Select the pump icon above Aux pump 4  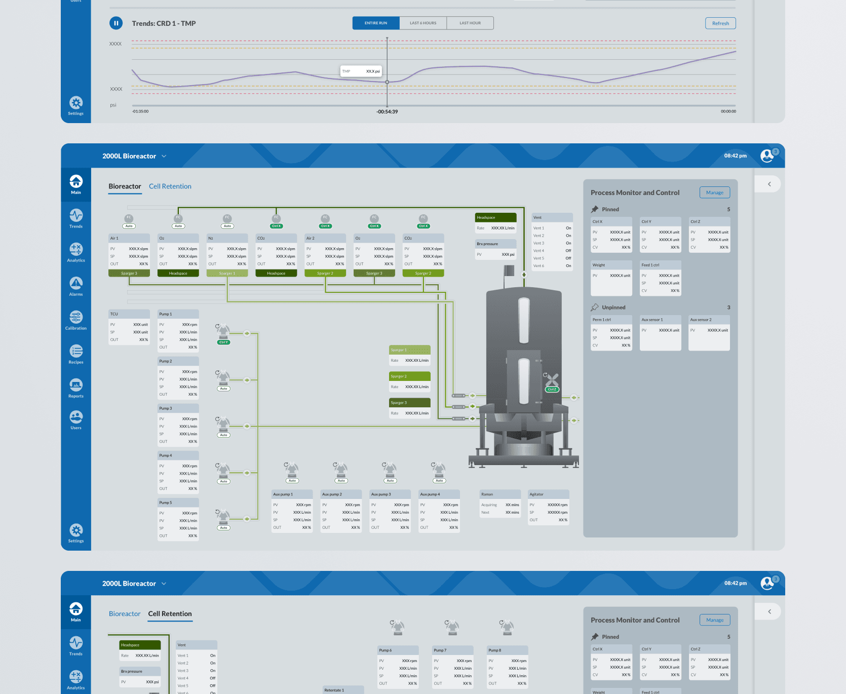pos(439,470)
